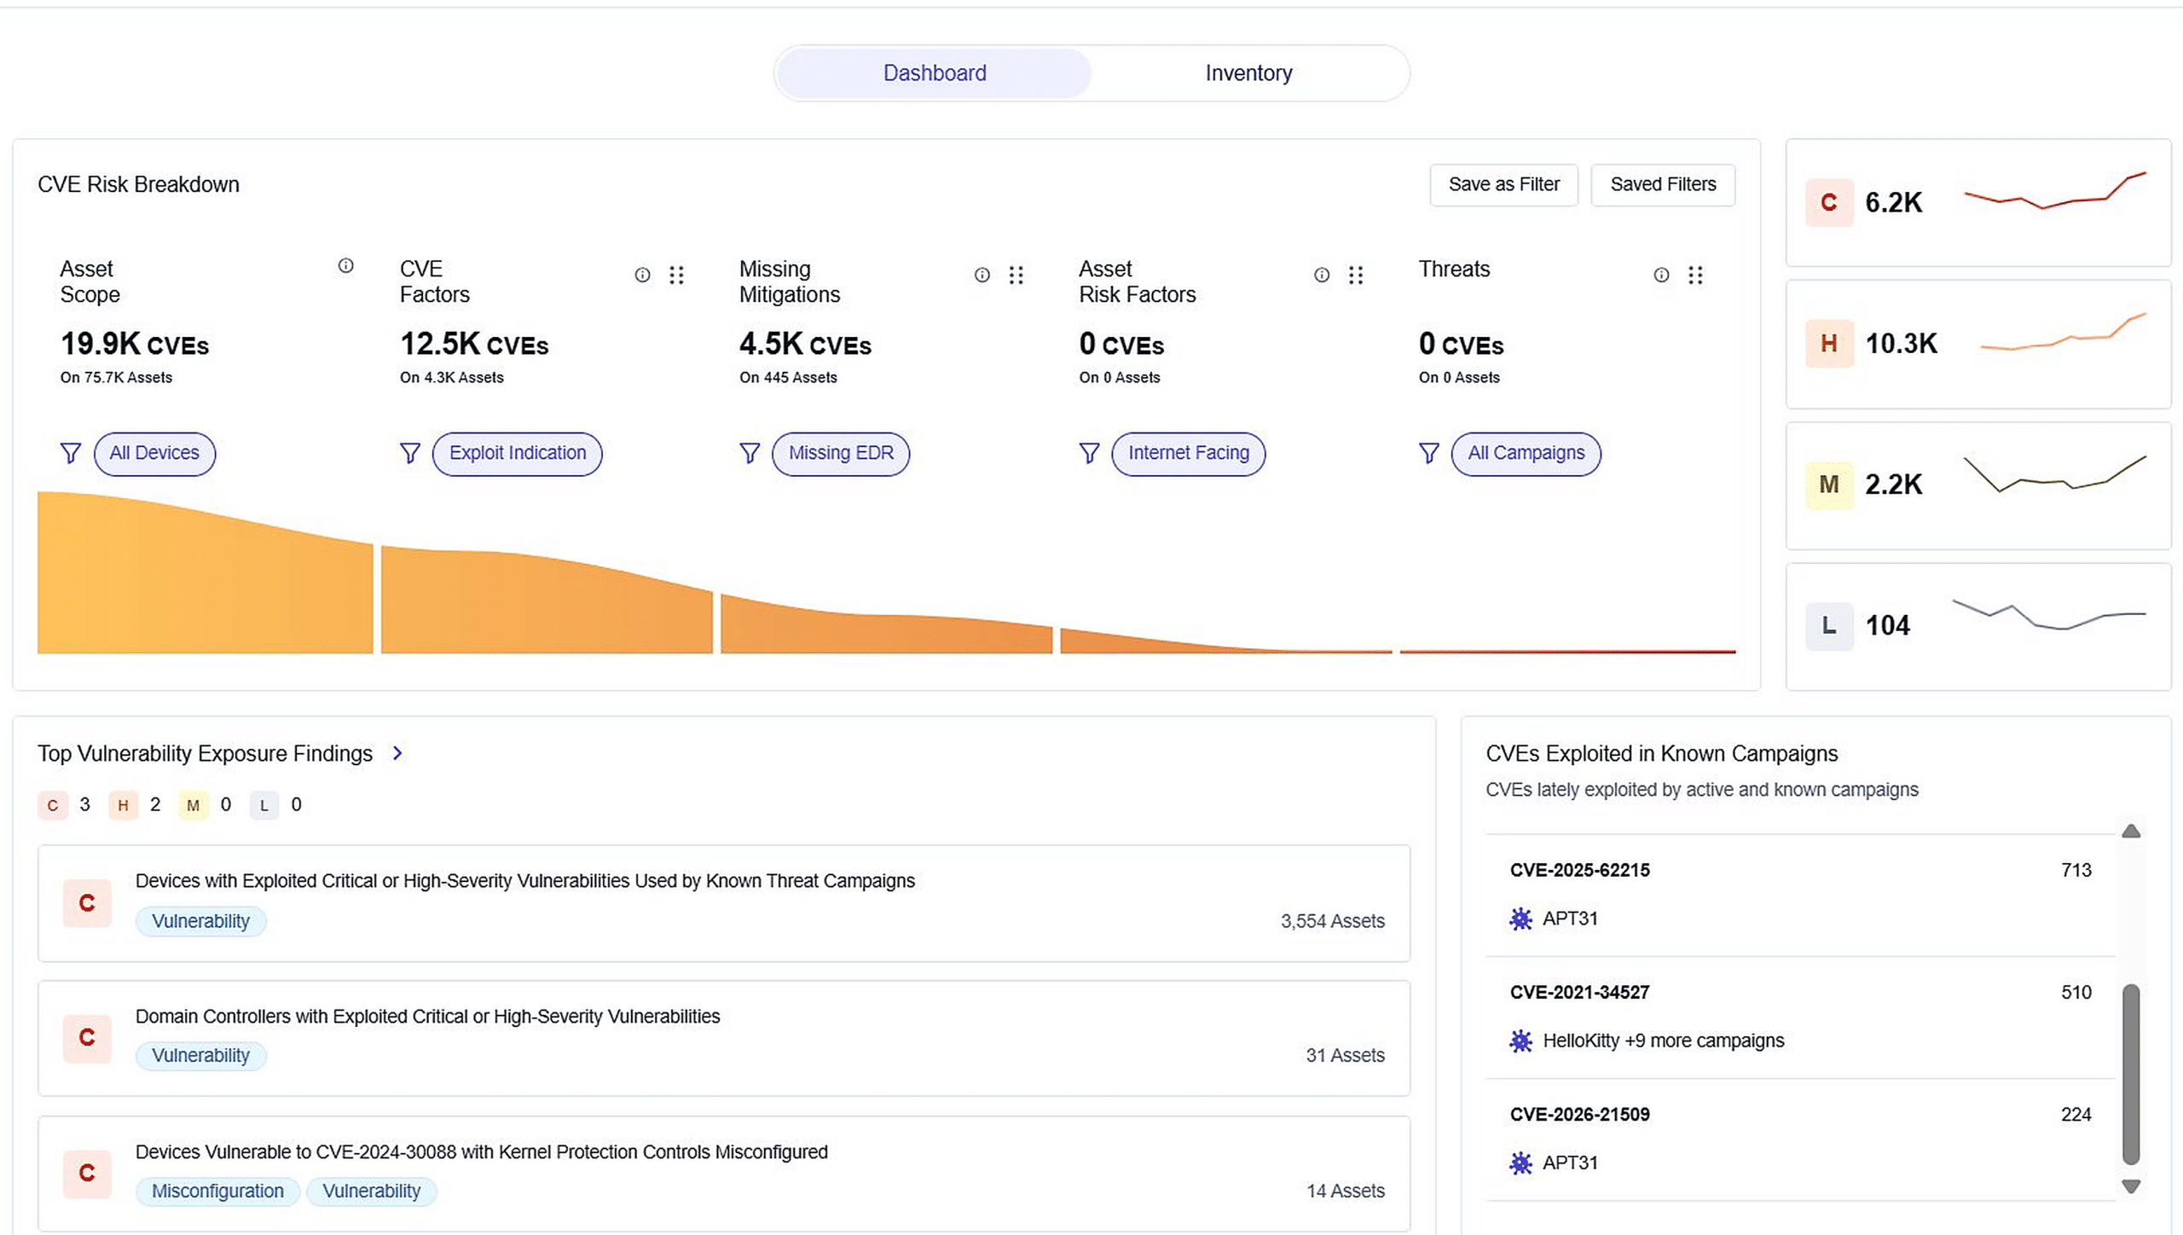Toggle the Missing EDR filter chip
Image resolution: width=2183 pixels, height=1235 pixels.
[x=840, y=453]
